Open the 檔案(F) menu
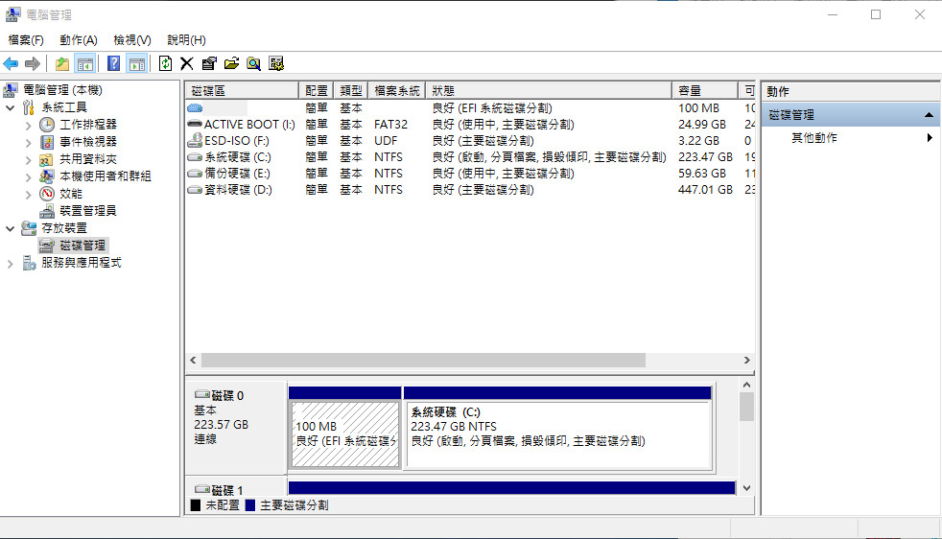The image size is (942, 539). tap(26, 39)
